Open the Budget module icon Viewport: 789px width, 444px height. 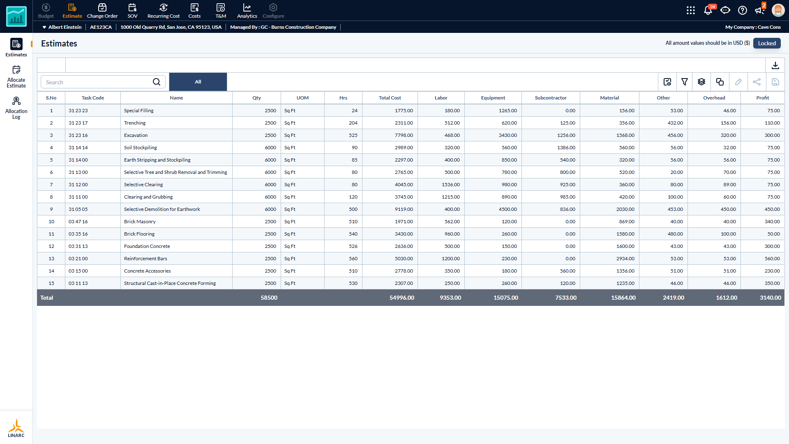click(45, 11)
